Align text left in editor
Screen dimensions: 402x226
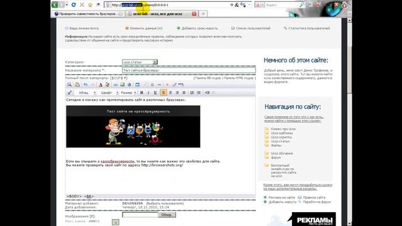coord(163,92)
